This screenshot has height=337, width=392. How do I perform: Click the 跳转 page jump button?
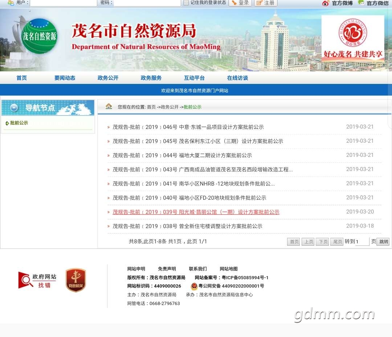point(383,242)
